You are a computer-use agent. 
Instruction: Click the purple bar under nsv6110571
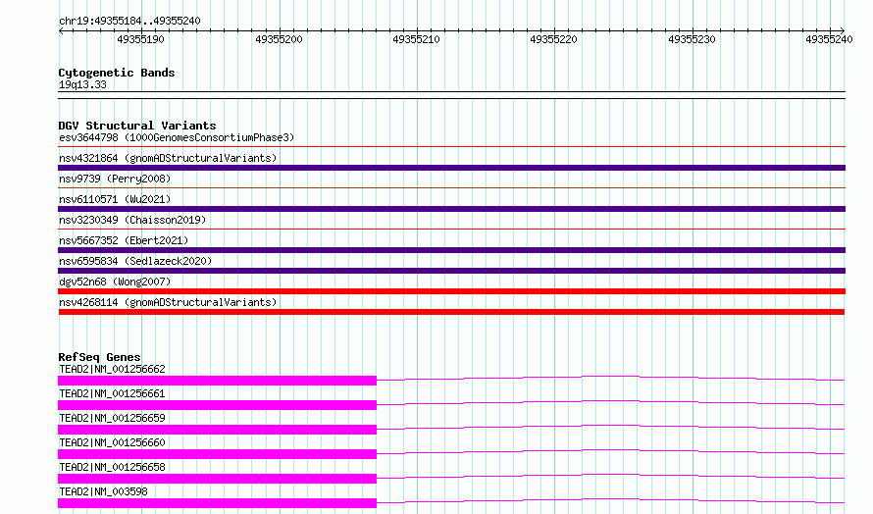click(451, 209)
